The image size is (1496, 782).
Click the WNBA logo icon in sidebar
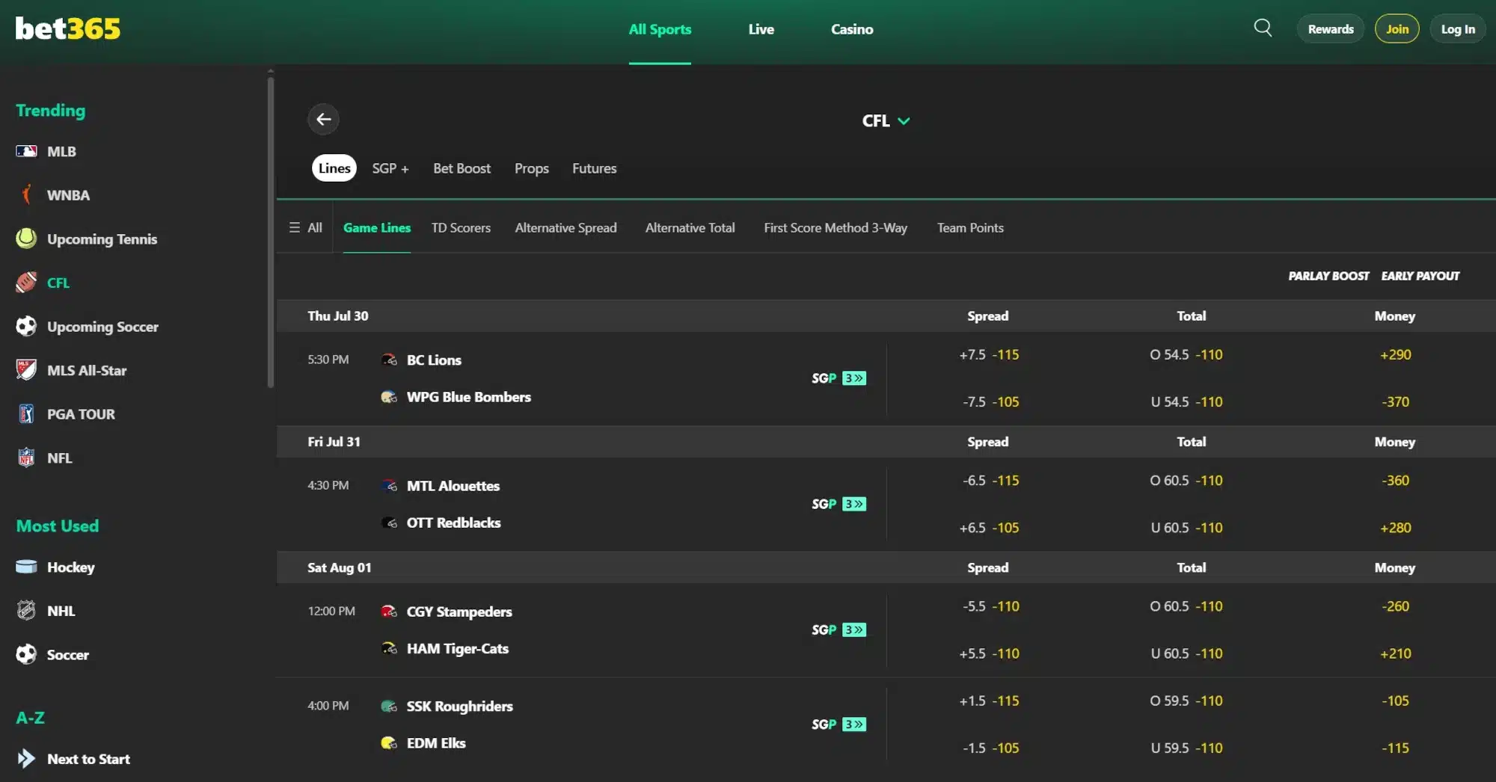point(26,194)
